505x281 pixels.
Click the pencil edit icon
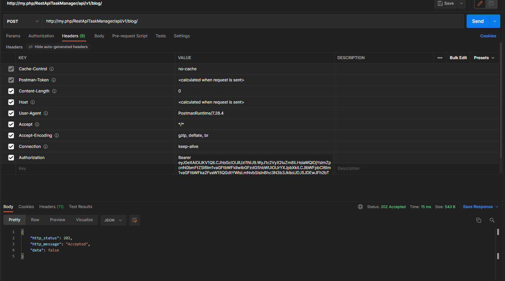[480, 3]
